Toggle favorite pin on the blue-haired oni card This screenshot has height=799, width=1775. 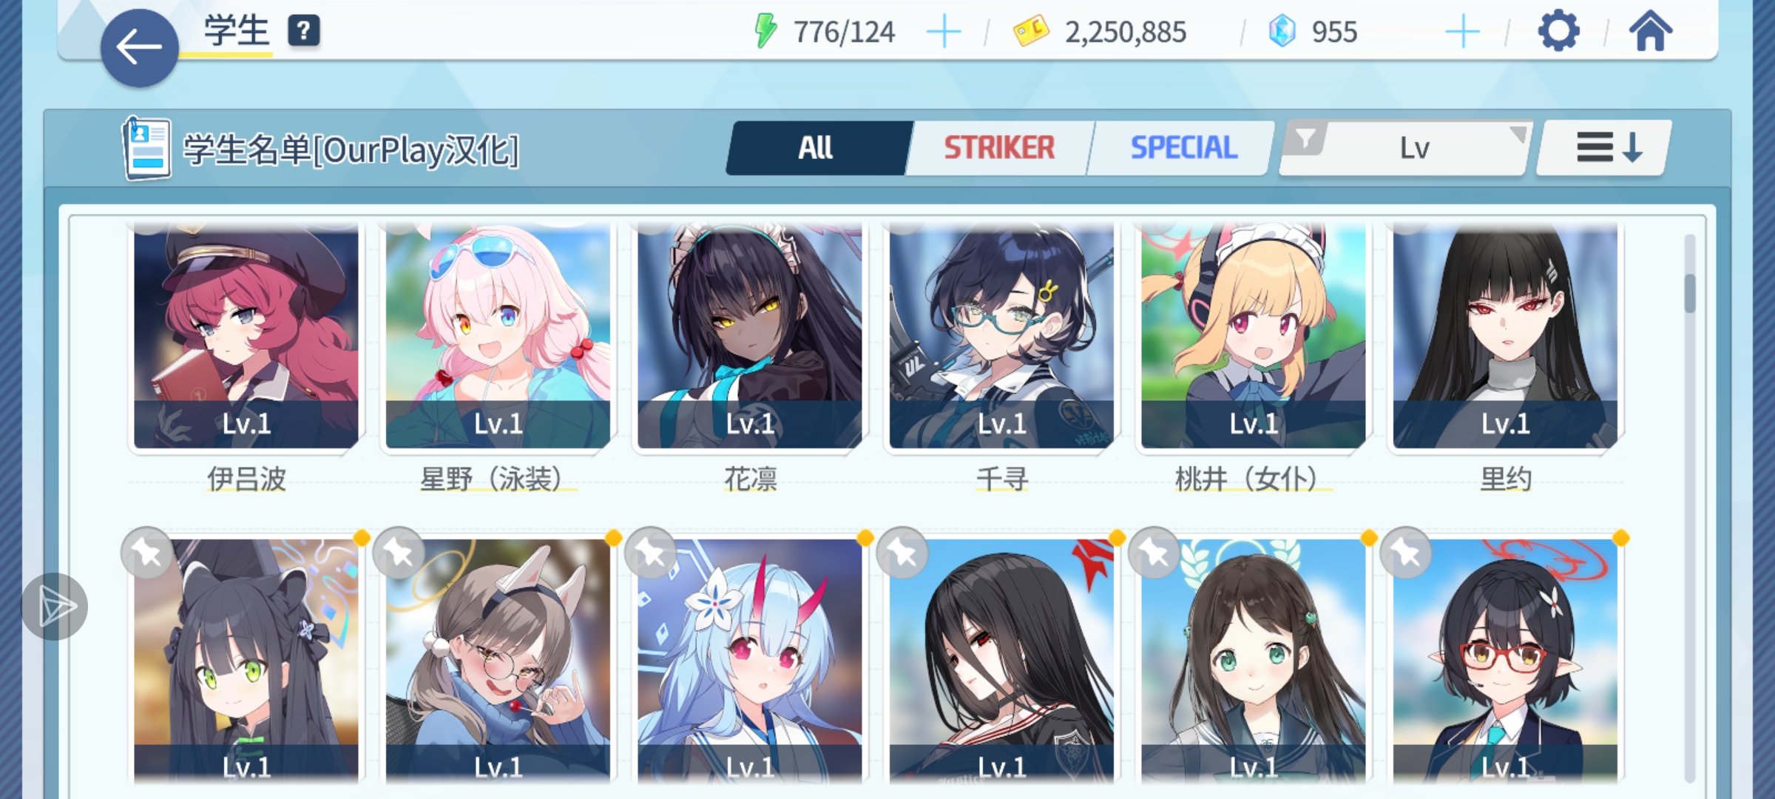click(651, 553)
